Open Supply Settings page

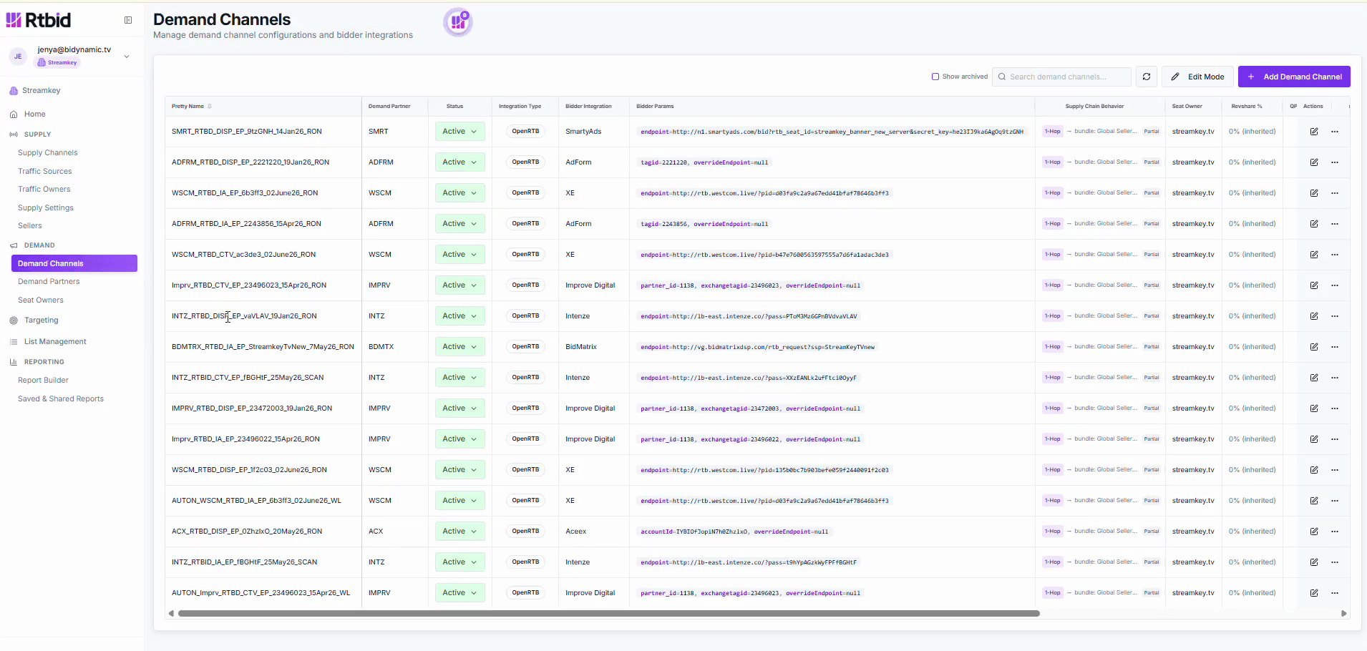tap(46, 207)
